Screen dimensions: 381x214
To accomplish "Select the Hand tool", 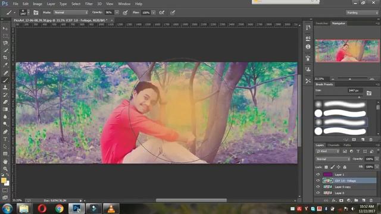I will pos(5,162).
